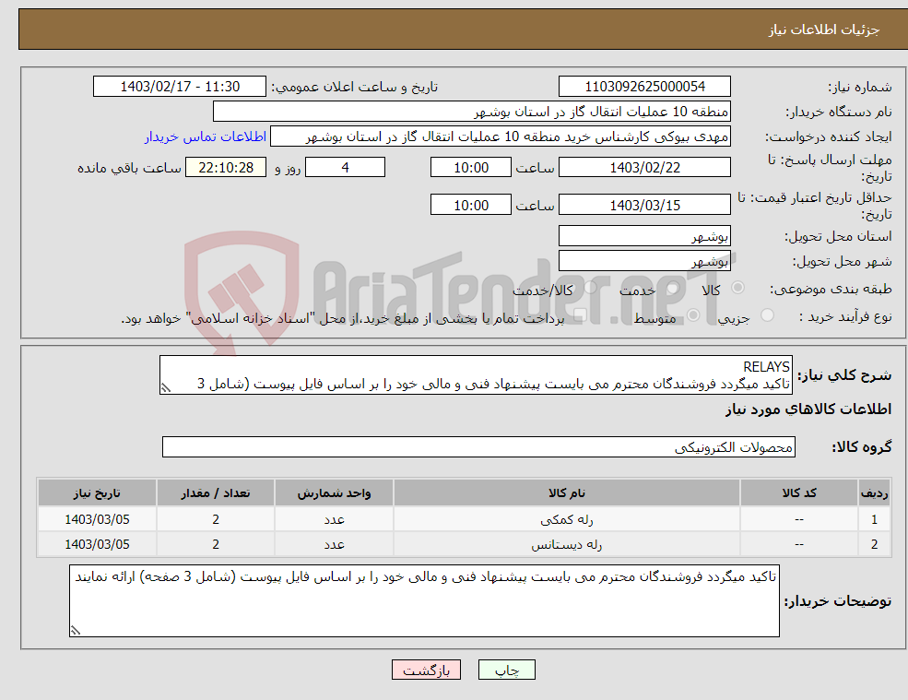908x700 pixels.
Task: Click the چاپ print button
Action: click(x=507, y=670)
